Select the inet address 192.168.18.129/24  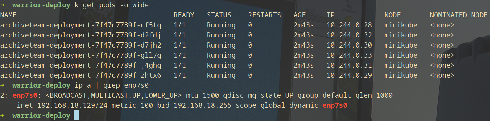[x=72, y=105]
